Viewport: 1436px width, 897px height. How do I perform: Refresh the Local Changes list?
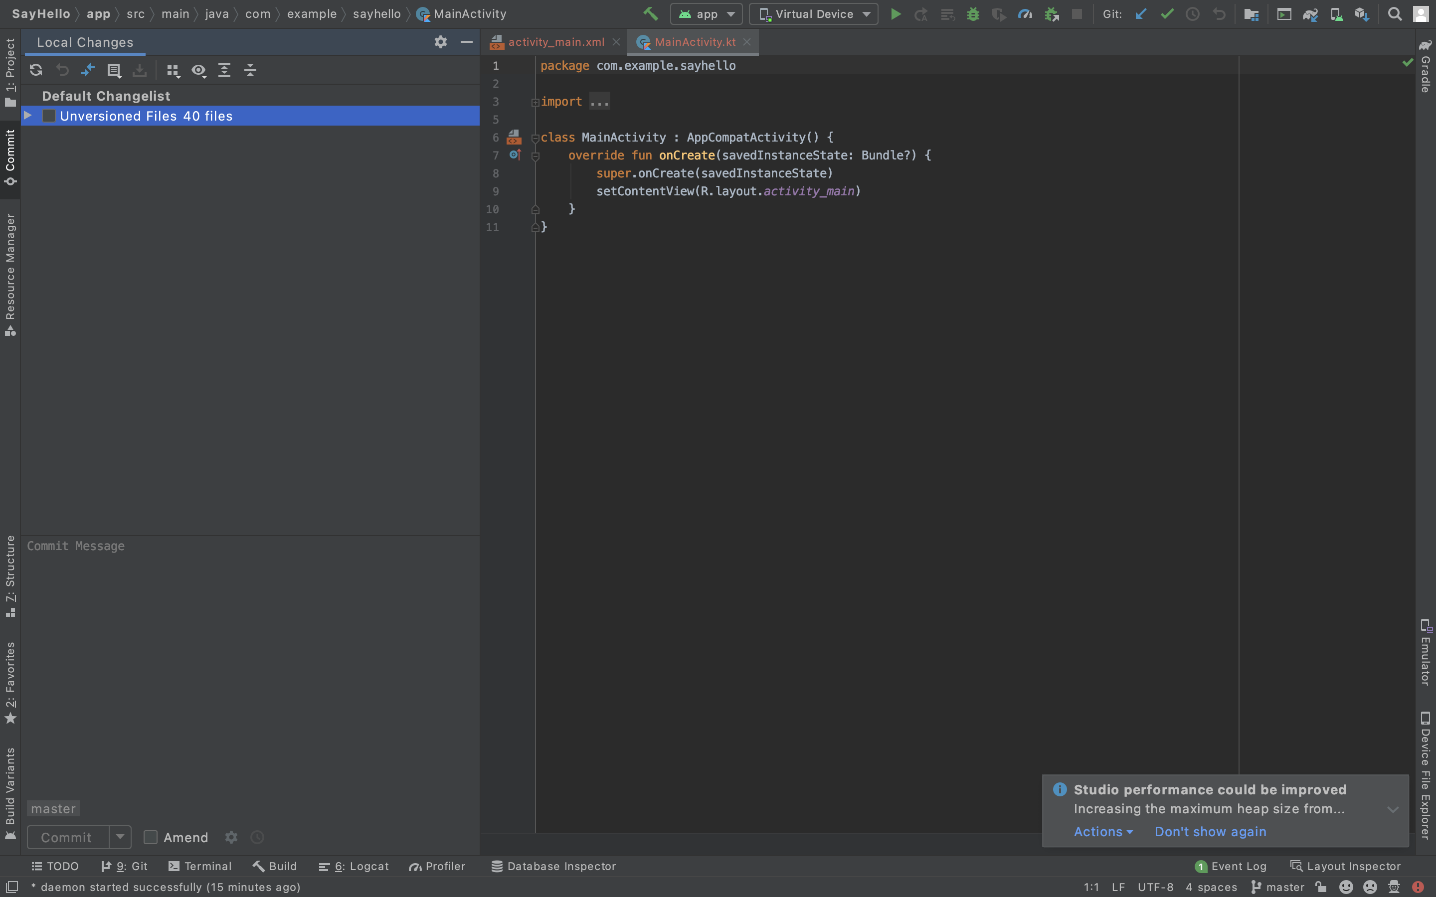[35, 70]
